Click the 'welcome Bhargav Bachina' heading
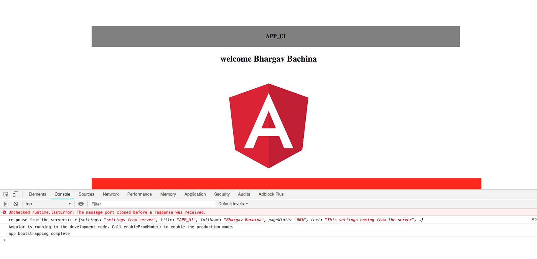The image size is (537, 259). (268, 59)
